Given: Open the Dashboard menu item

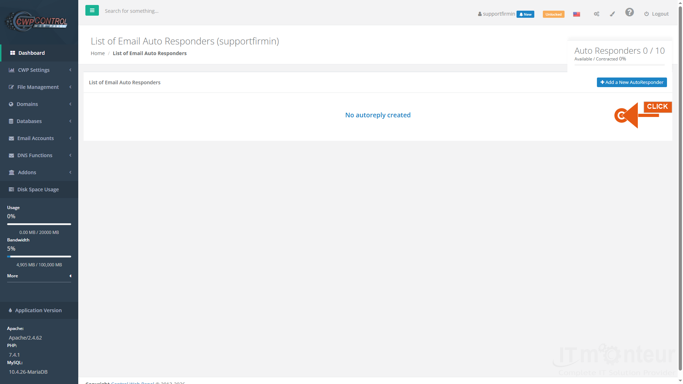Looking at the screenshot, I should pos(39,53).
